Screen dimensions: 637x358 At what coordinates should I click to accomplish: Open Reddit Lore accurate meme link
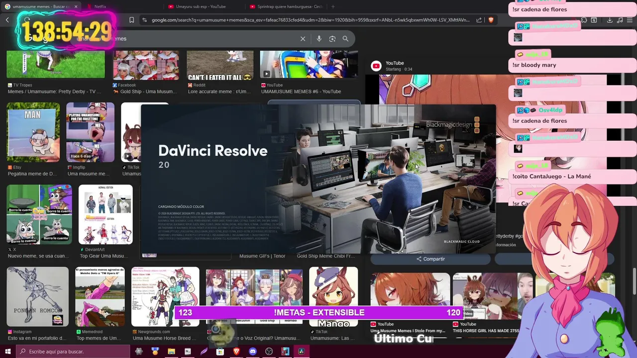219,91
